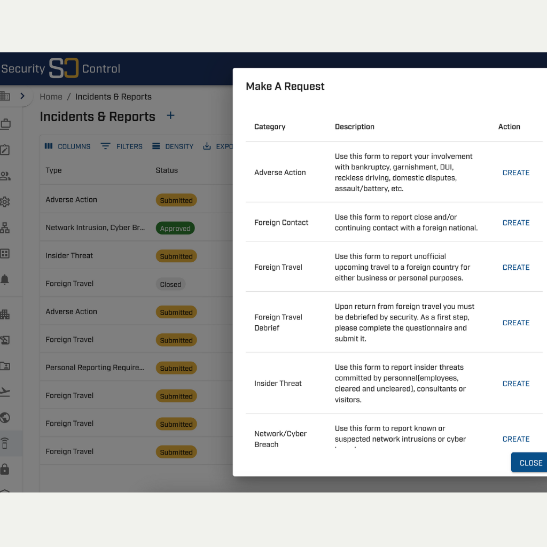Open the notifications bell icon
Viewport: 547px width, 547px height.
[5, 279]
